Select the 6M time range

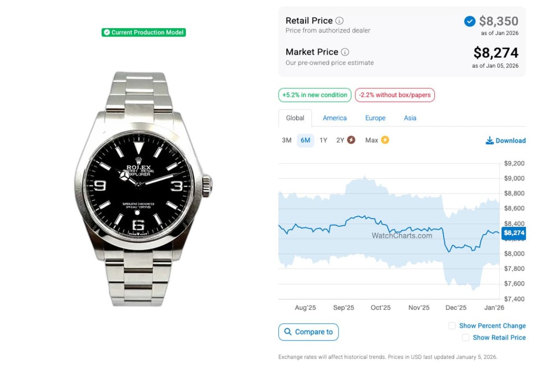coord(305,140)
